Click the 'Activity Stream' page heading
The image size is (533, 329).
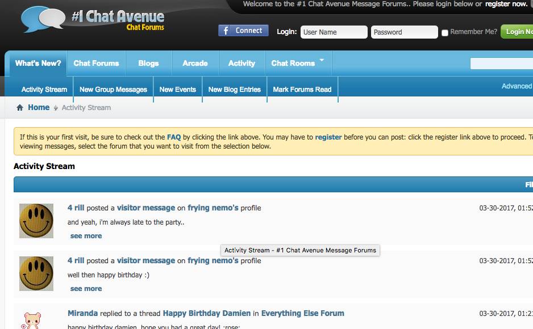pos(44,166)
